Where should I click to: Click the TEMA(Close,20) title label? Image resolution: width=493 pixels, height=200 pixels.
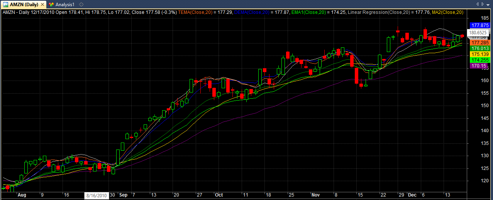(196, 12)
